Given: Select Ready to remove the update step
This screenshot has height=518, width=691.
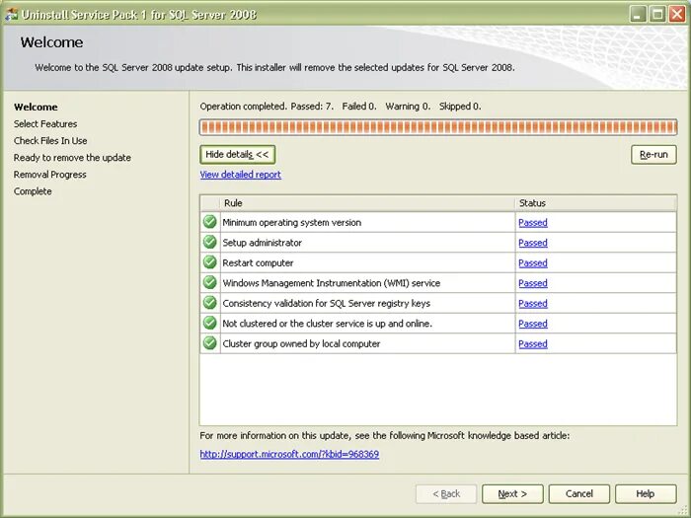Looking at the screenshot, I should [72, 158].
